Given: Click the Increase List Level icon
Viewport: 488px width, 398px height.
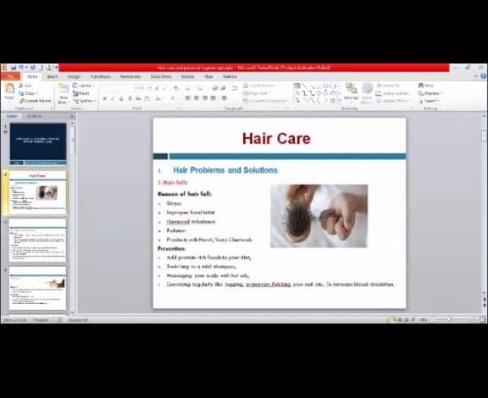Looking at the screenshot, I should [223, 88].
